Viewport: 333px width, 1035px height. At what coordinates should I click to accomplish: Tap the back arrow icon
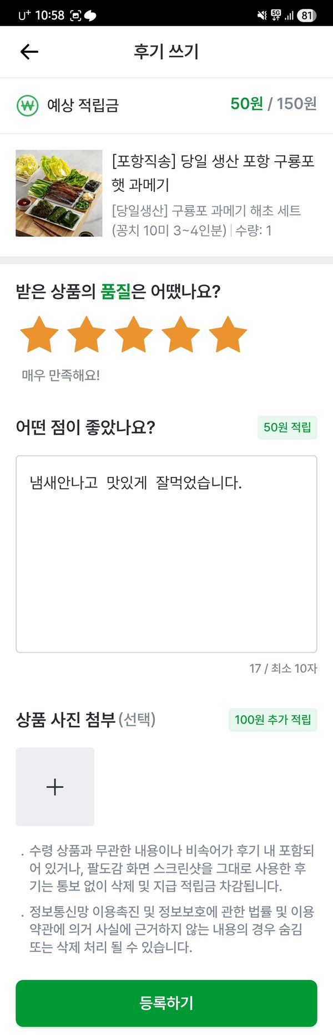tap(29, 52)
